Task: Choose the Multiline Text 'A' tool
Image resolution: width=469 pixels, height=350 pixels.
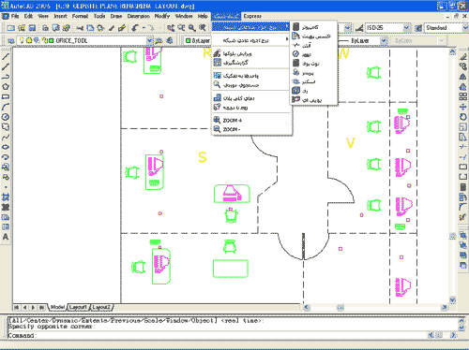Action: coord(6,237)
